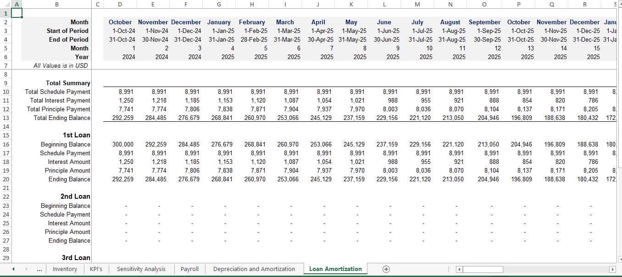Click the tab bar split handle dots
Image resolution: width=622 pixels, height=277 pixels.
click(448, 269)
